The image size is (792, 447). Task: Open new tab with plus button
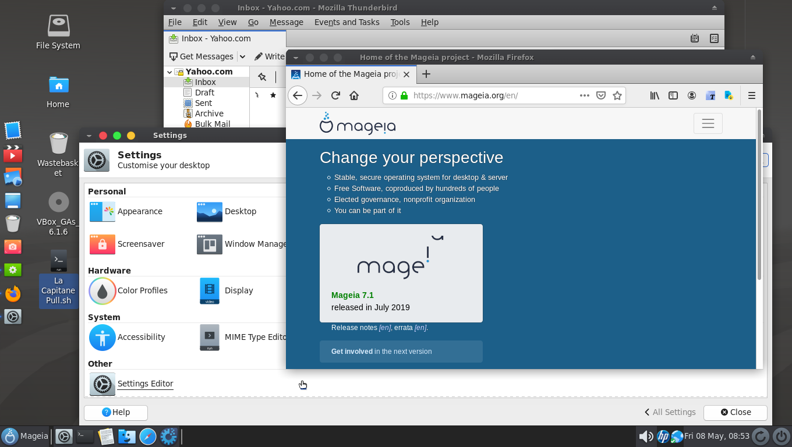(426, 74)
